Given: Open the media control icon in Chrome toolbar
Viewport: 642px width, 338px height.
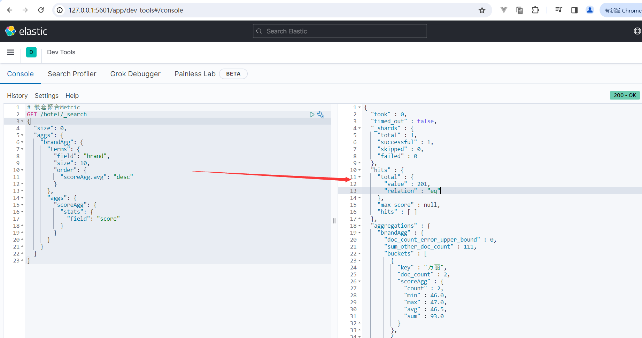Looking at the screenshot, I should click(558, 10).
